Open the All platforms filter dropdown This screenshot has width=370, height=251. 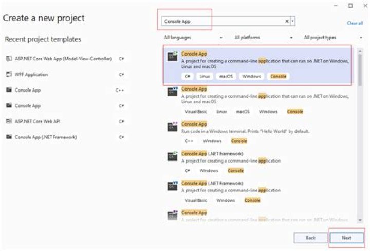pyautogui.click(x=263, y=38)
